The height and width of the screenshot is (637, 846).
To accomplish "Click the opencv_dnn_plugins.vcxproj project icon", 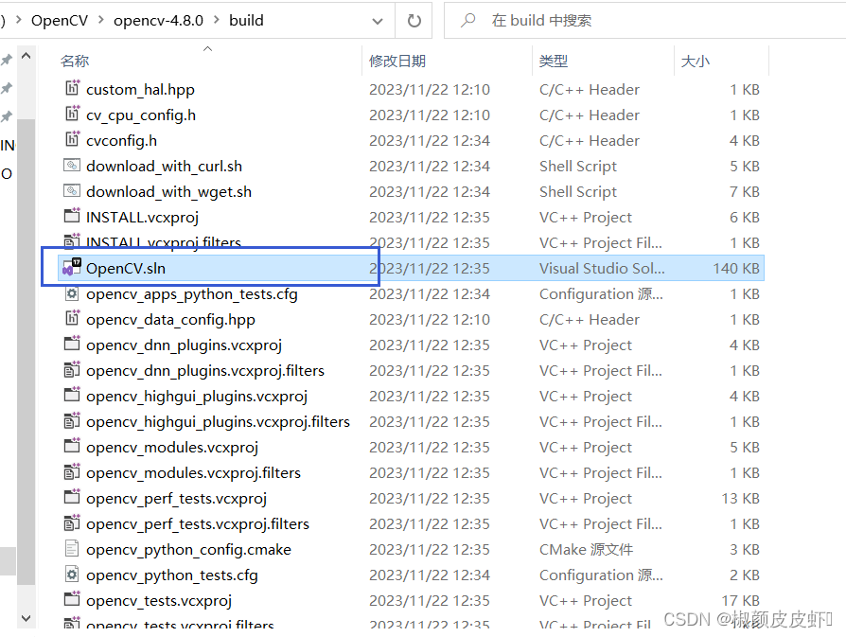I will pos(72,344).
